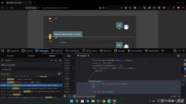The height and width of the screenshot is (104, 186).
Task: Go back in browser history
Action: pos(3,8)
